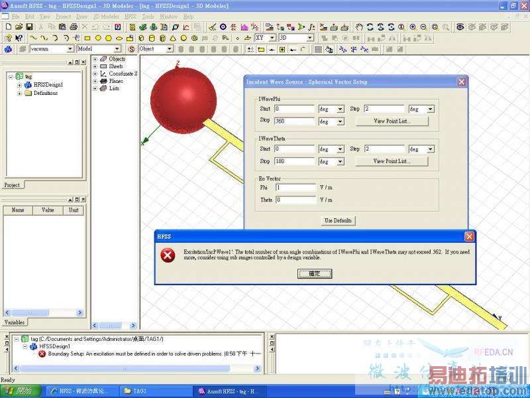Select the Draw Ellipse tool

point(119,38)
